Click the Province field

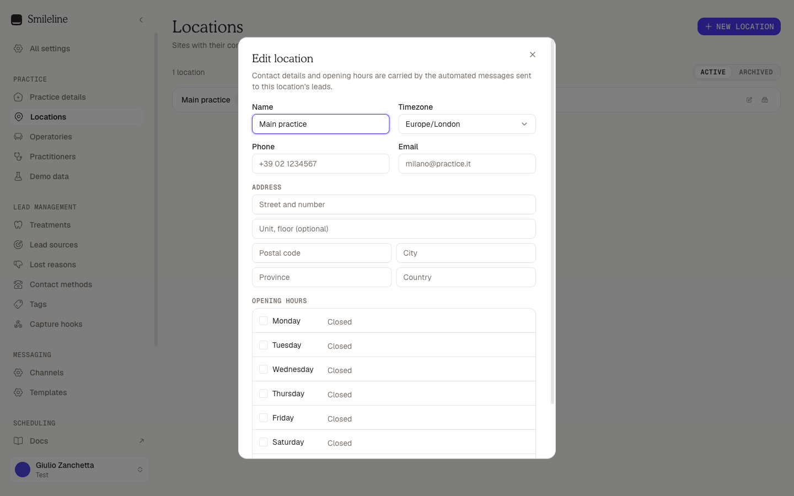click(x=322, y=277)
